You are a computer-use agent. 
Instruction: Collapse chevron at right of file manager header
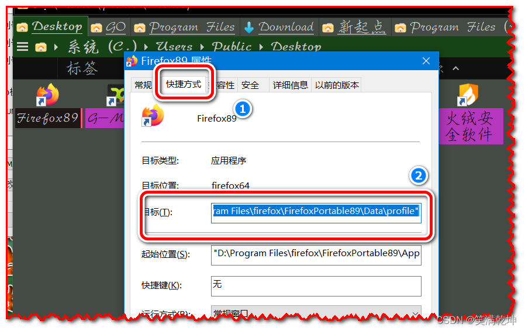click(455, 68)
